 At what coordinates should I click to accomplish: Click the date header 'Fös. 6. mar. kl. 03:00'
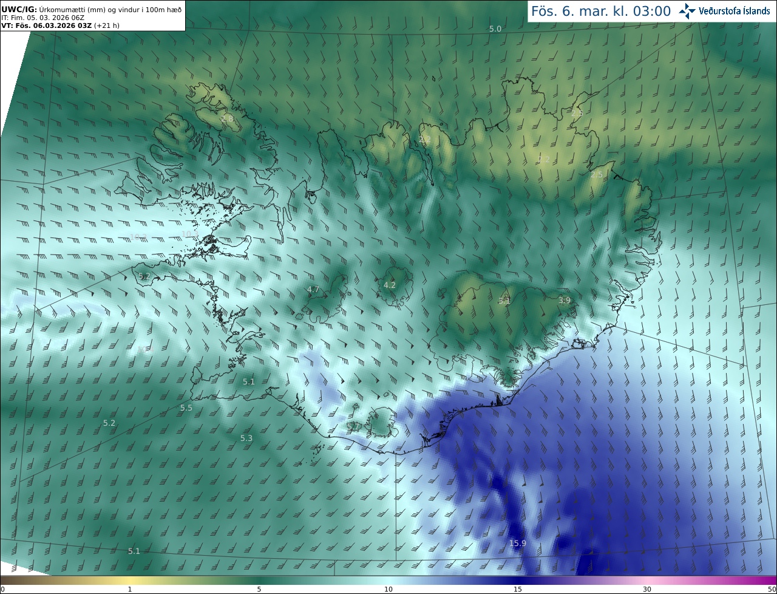click(601, 11)
